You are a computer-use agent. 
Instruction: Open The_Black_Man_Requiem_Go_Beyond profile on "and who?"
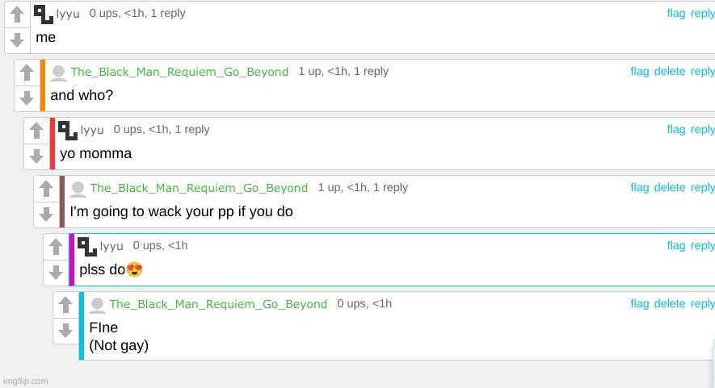tap(179, 72)
